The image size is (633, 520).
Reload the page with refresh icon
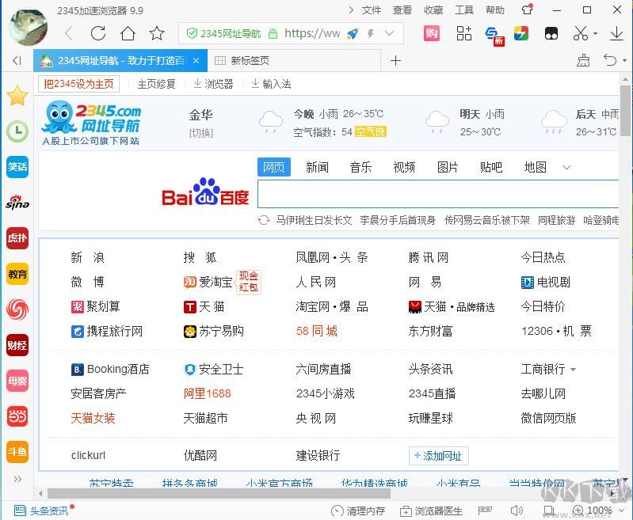click(98, 33)
